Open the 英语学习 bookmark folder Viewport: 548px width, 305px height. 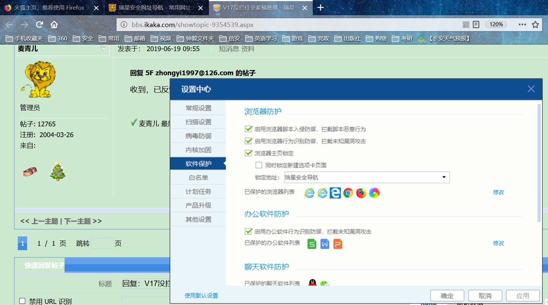click(261, 38)
